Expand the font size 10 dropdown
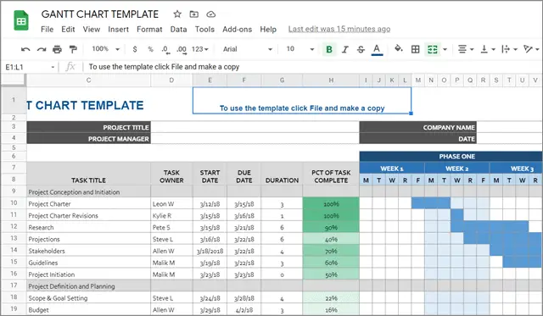 pos(299,49)
